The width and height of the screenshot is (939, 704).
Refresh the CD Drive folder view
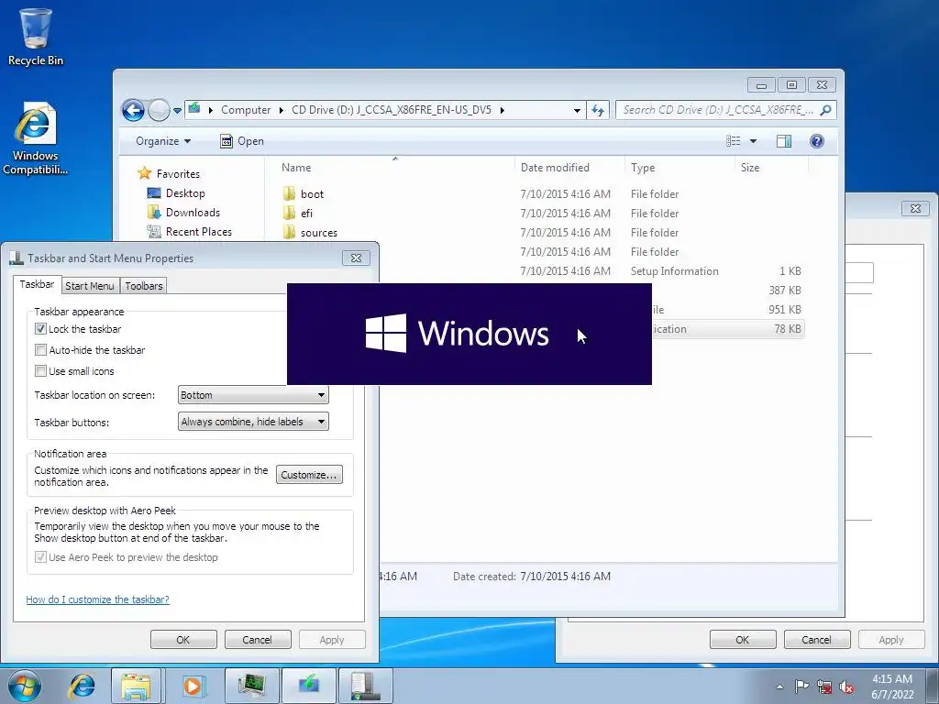[x=598, y=110]
